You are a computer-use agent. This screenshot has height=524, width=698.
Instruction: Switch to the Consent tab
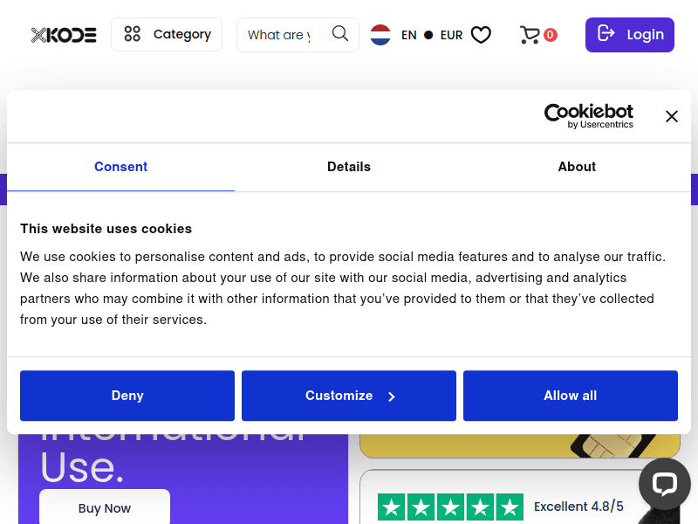(x=120, y=167)
